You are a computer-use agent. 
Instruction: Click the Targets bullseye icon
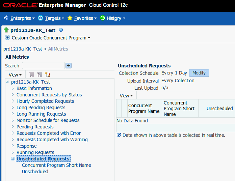click(x=41, y=18)
